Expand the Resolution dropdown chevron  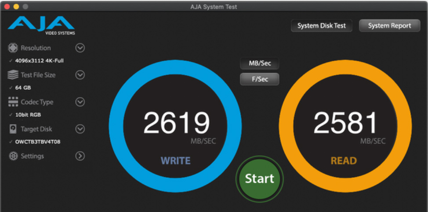click(x=80, y=48)
